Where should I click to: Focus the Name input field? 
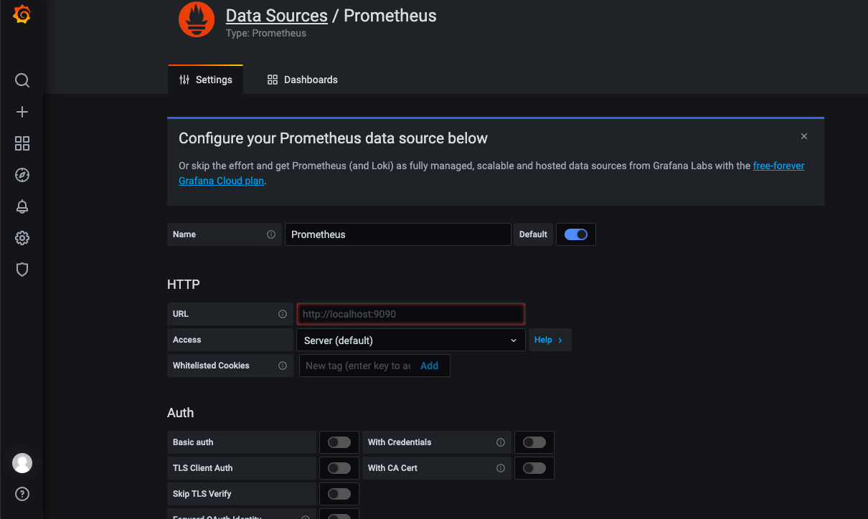pyautogui.click(x=398, y=234)
